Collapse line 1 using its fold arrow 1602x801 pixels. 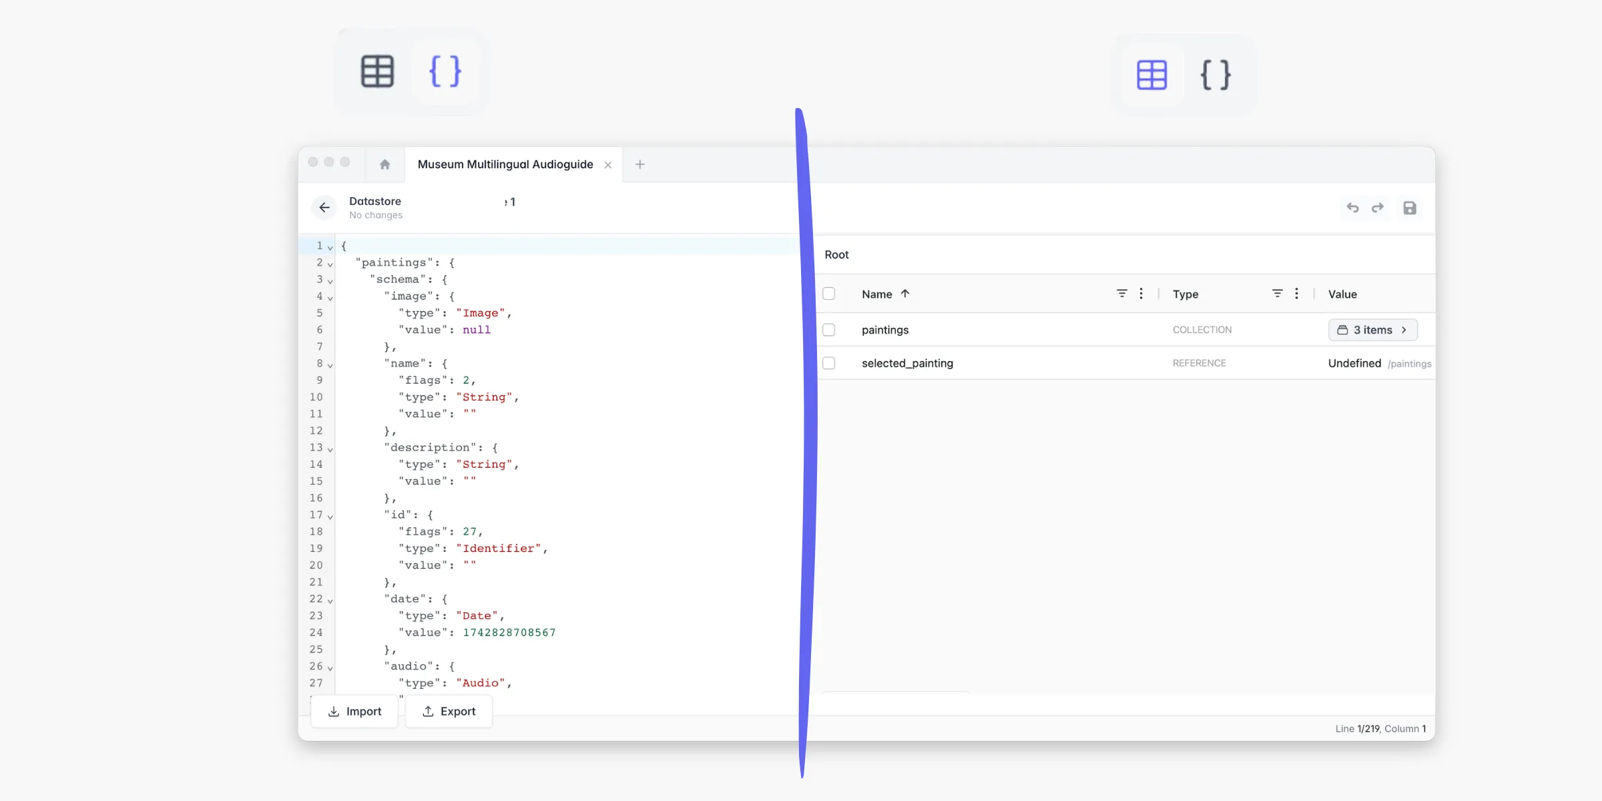328,246
